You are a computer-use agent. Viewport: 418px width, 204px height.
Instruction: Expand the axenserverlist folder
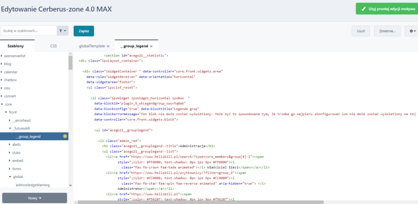2,56
